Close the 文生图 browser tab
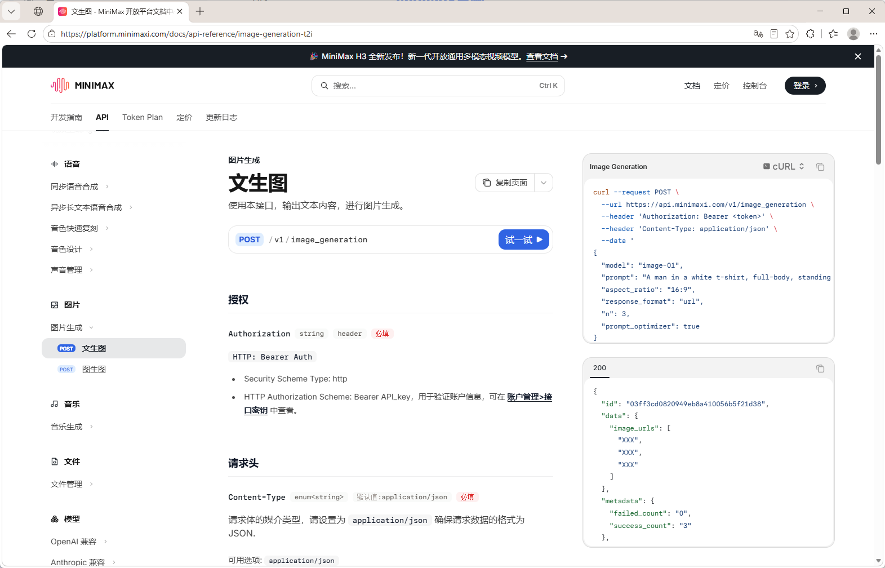 click(x=180, y=11)
